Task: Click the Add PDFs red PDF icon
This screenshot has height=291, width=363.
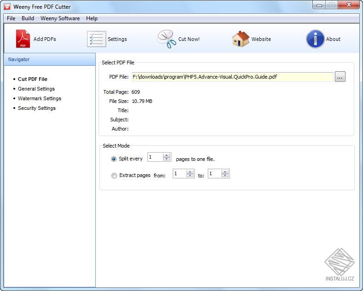Action: [23, 39]
